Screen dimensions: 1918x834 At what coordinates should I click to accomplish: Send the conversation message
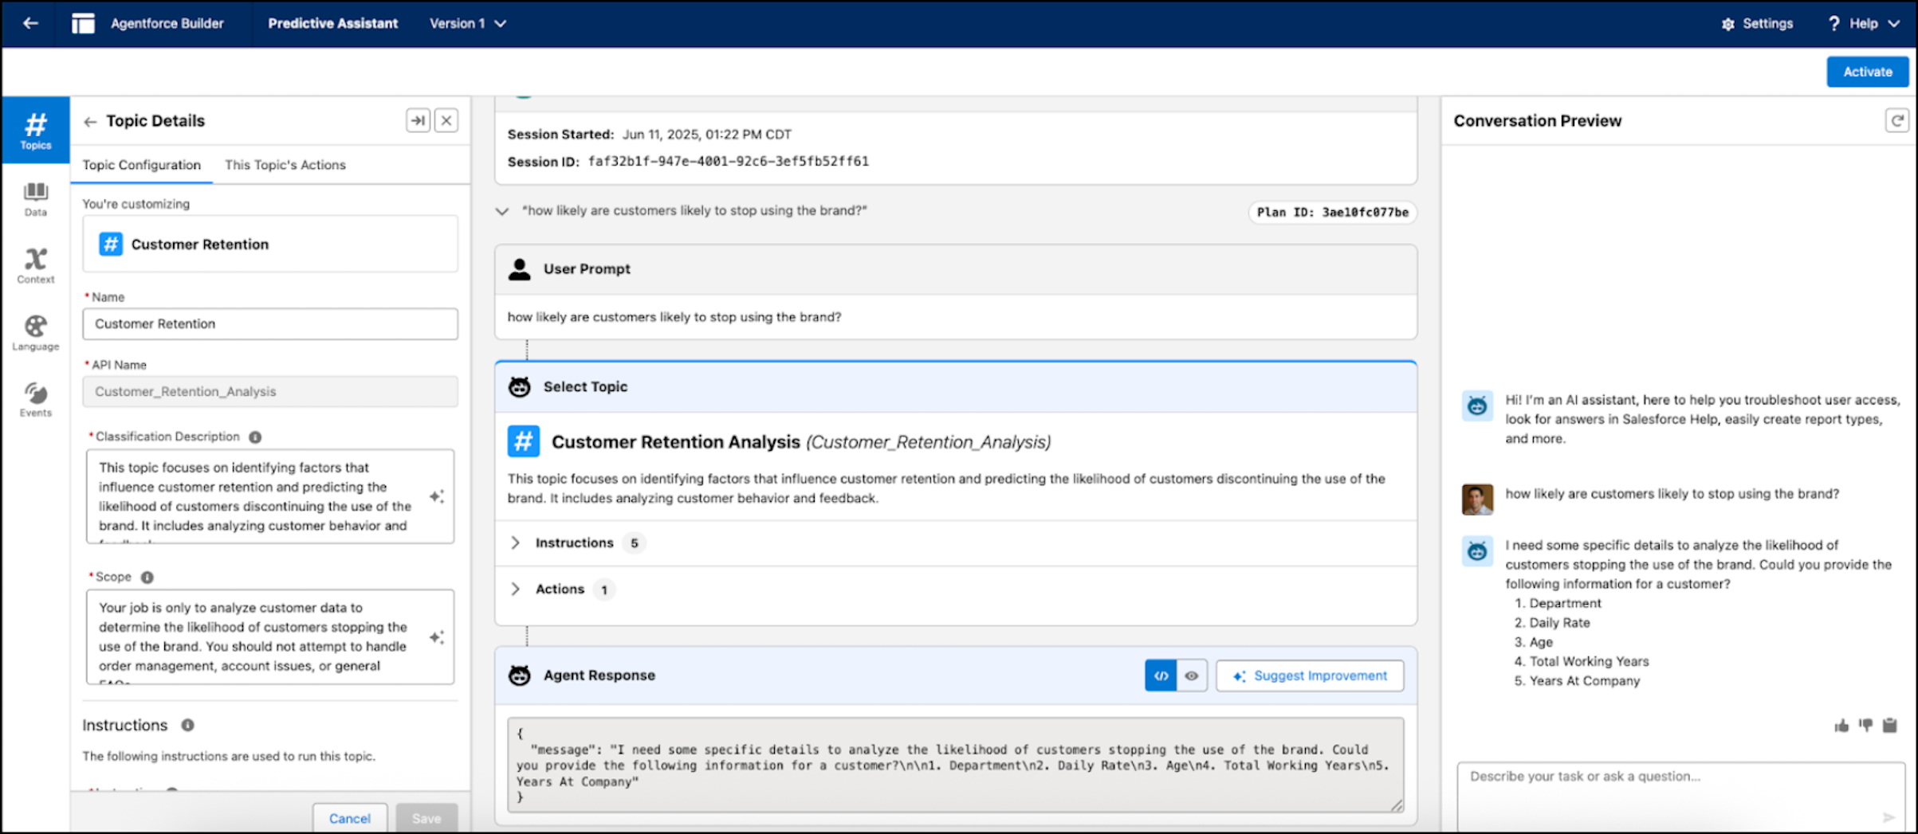point(1889,817)
